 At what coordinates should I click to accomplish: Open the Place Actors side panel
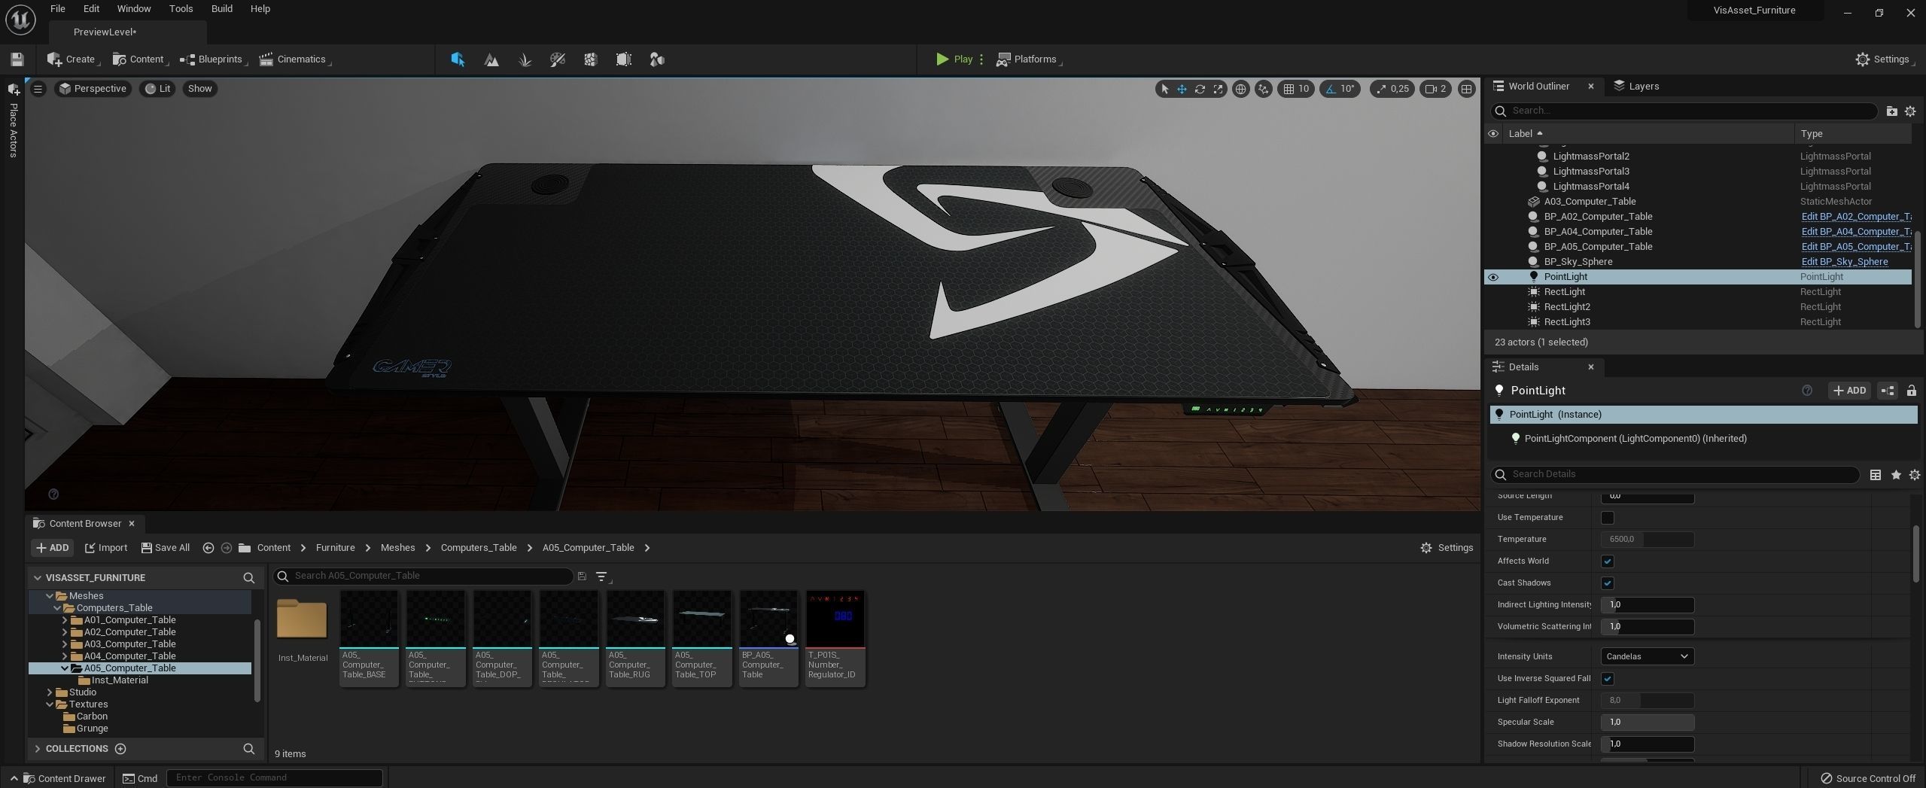point(13,120)
